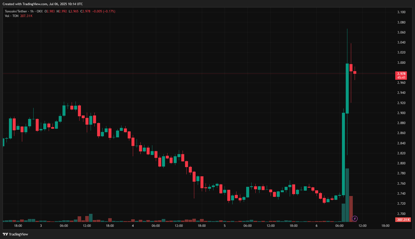Click the Vol · TON indicator label
Viewport: 415px width, 239px height.
12,16
